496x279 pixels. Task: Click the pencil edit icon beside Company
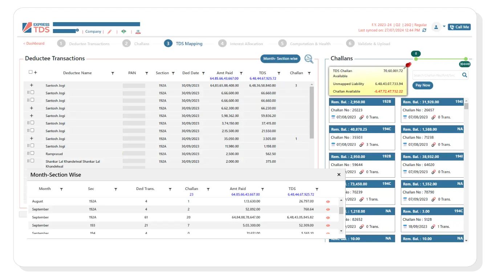(110, 32)
